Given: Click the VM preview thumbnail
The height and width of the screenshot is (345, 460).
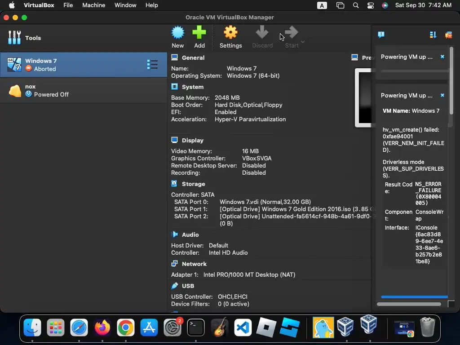Looking at the screenshot, I should click(364, 97).
